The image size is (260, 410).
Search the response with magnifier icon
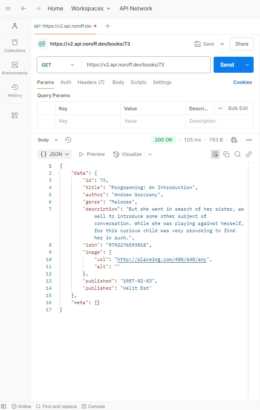[238, 154]
